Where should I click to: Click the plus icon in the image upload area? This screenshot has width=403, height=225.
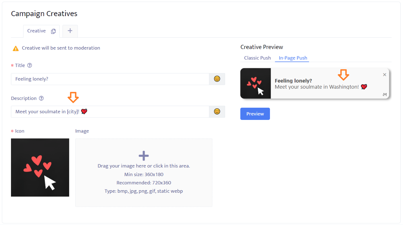pyautogui.click(x=144, y=156)
